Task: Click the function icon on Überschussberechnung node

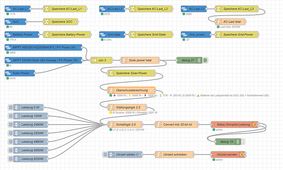Action: (111, 90)
